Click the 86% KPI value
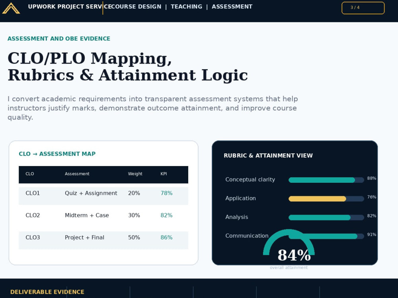398x298 pixels. 166,238
